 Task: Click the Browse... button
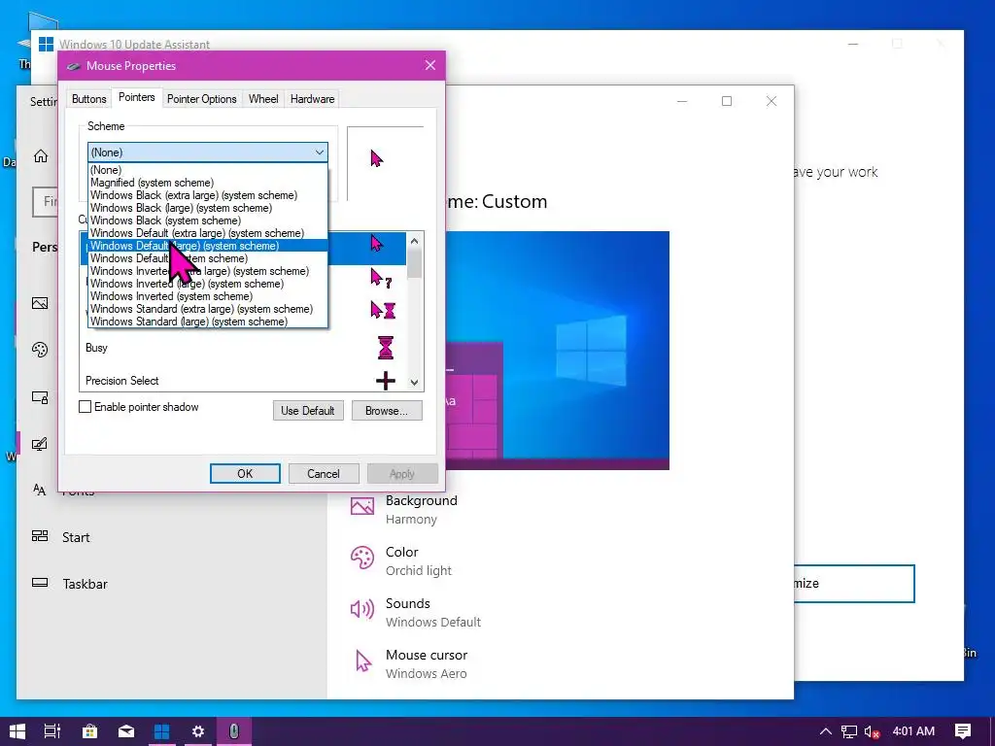387,411
